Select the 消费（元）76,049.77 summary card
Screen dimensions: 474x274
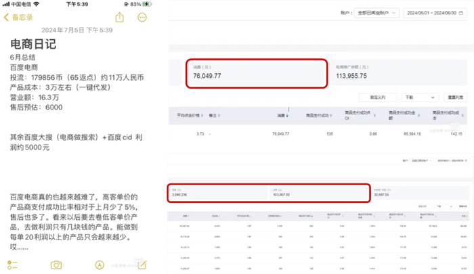point(257,74)
